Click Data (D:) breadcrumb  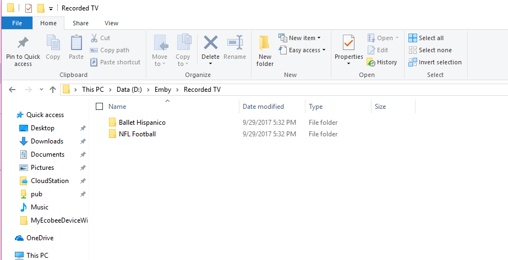coord(129,90)
